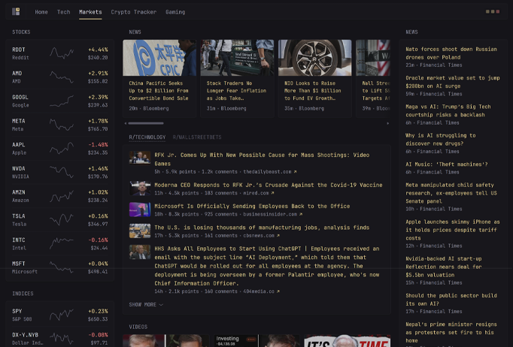Open Apple launches skinny iPhone headline
This screenshot has height=347, width=513.
(453, 230)
